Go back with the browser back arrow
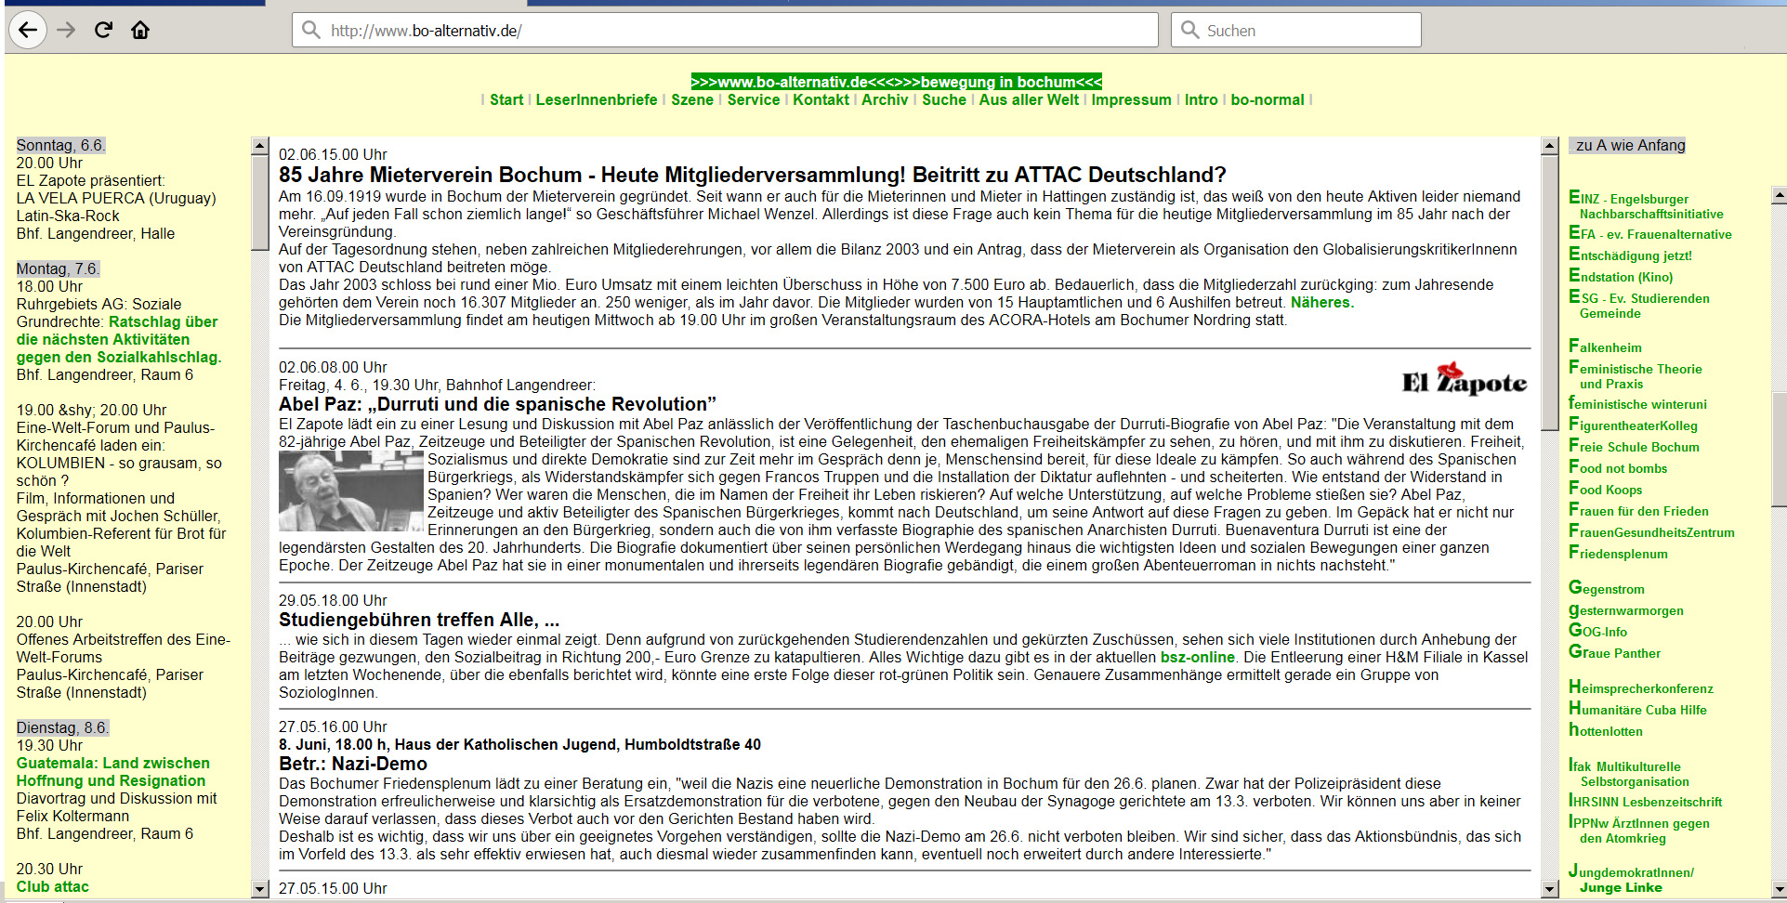This screenshot has height=903, width=1787. (x=28, y=30)
